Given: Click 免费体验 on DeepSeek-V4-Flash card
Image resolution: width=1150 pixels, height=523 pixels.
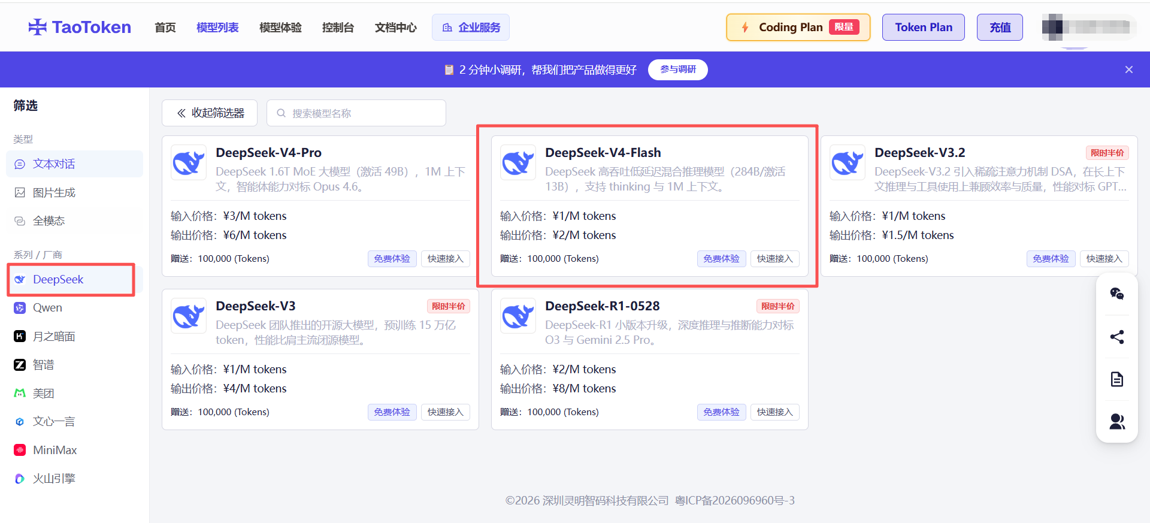Looking at the screenshot, I should click(722, 259).
